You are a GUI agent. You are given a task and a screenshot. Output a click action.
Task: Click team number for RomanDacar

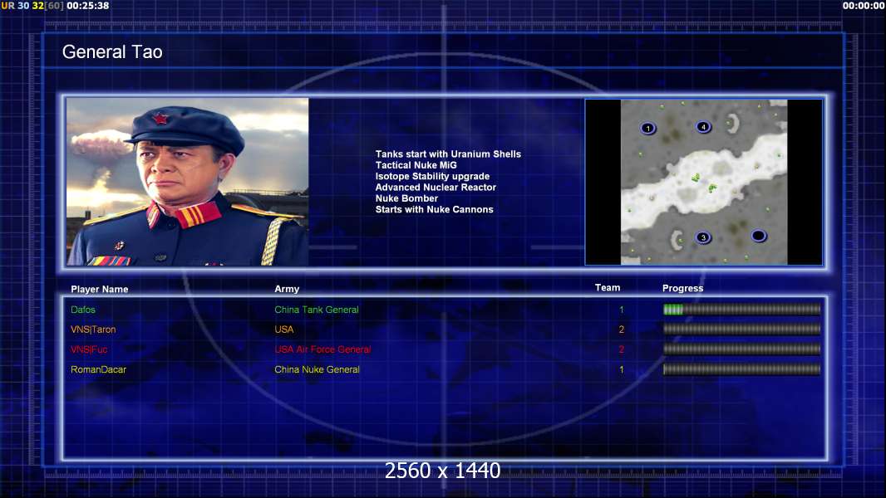click(622, 369)
